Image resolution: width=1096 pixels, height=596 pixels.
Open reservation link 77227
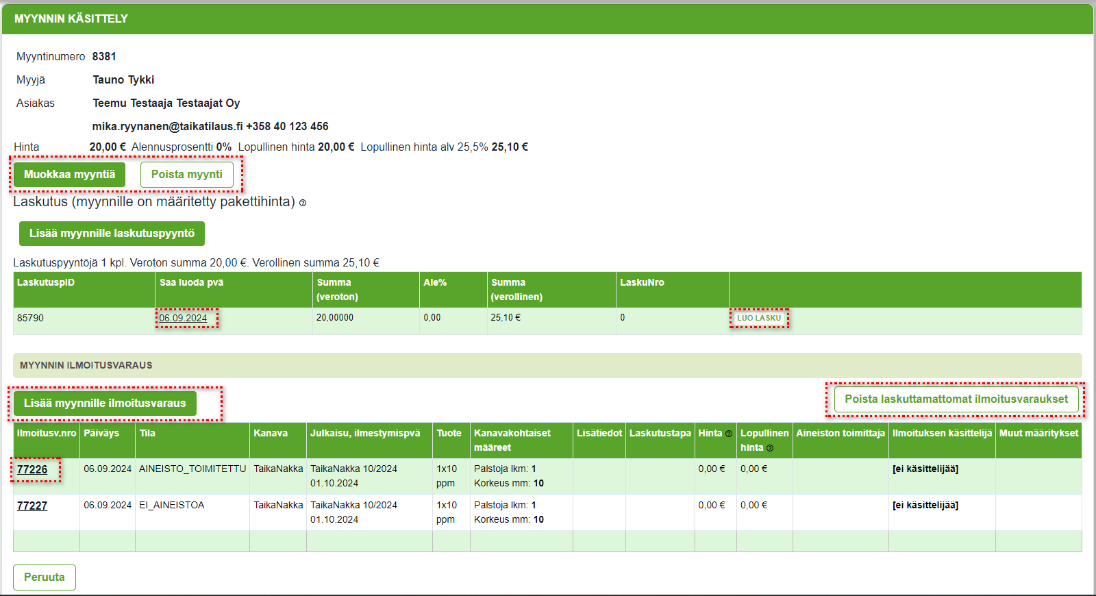click(32, 506)
